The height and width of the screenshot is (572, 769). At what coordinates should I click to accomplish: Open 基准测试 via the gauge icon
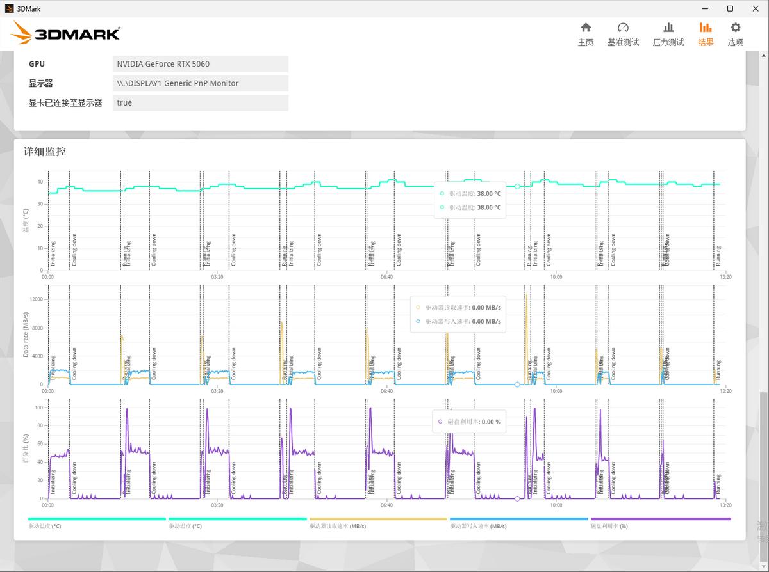(623, 34)
